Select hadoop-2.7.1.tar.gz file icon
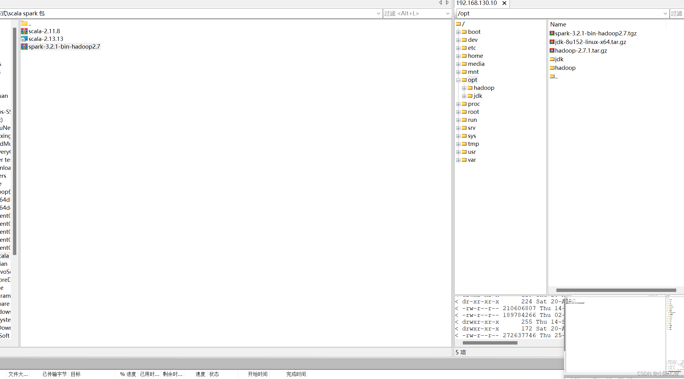The width and height of the screenshot is (684, 379). 552,50
